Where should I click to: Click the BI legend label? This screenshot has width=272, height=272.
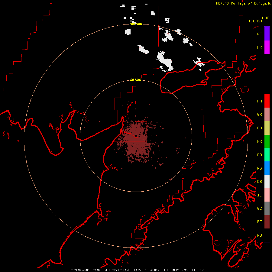tap(259, 222)
